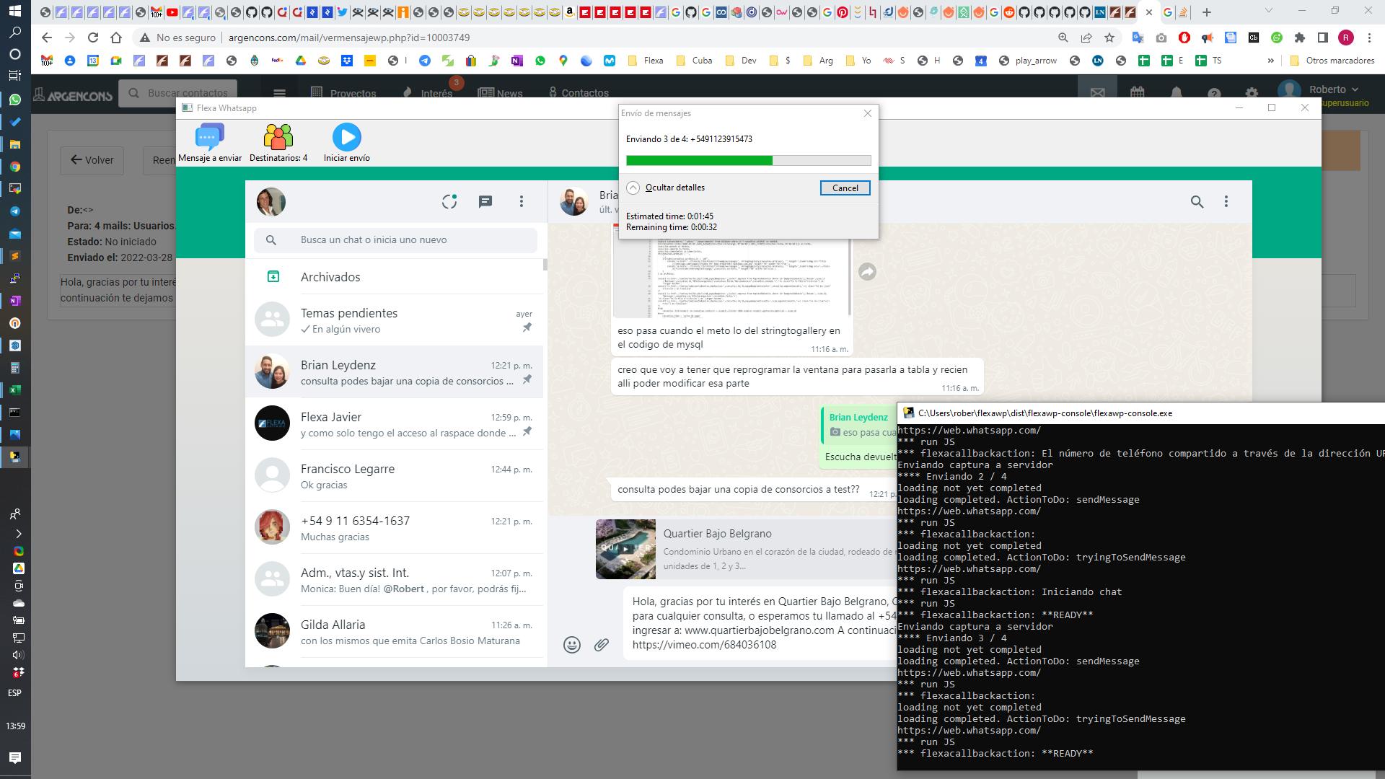Screen dimensions: 1385x779
Task: Go to browser home page
Action: click(x=116, y=38)
